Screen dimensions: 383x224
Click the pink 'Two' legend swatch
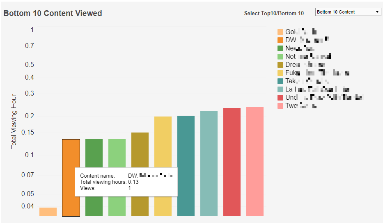tap(280, 106)
